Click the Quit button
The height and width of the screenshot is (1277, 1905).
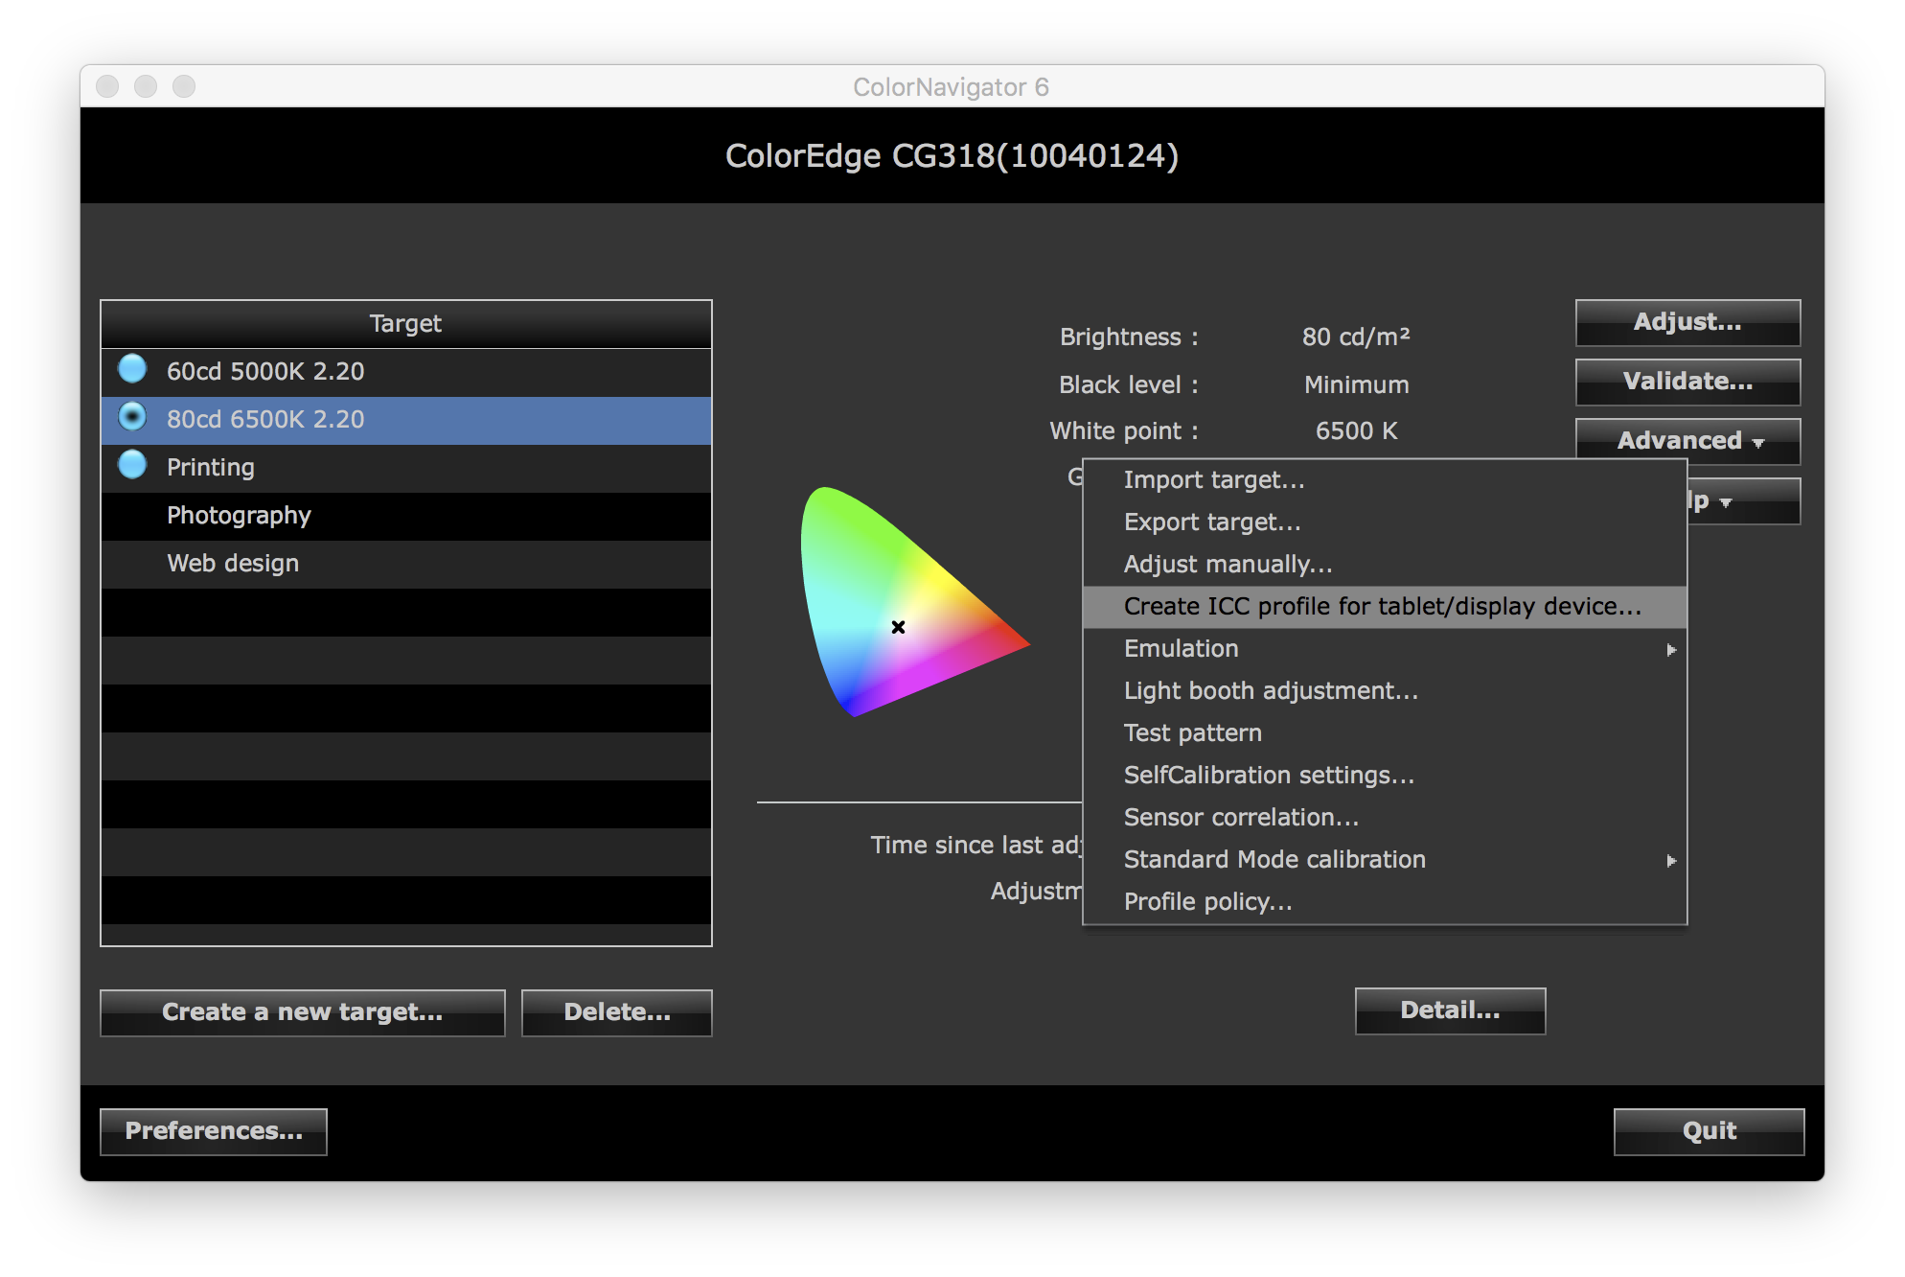click(1710, 1131)
